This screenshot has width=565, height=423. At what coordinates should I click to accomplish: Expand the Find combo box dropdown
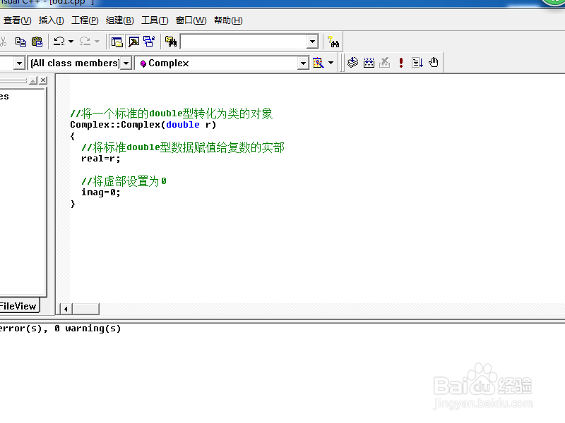click(x=312, y=42)
